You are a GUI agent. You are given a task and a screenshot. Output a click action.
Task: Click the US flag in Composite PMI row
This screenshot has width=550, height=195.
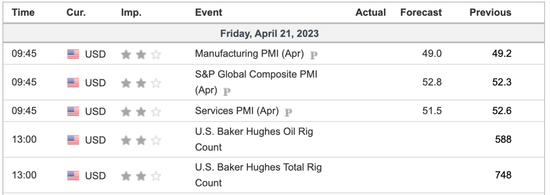click(73, 83)
